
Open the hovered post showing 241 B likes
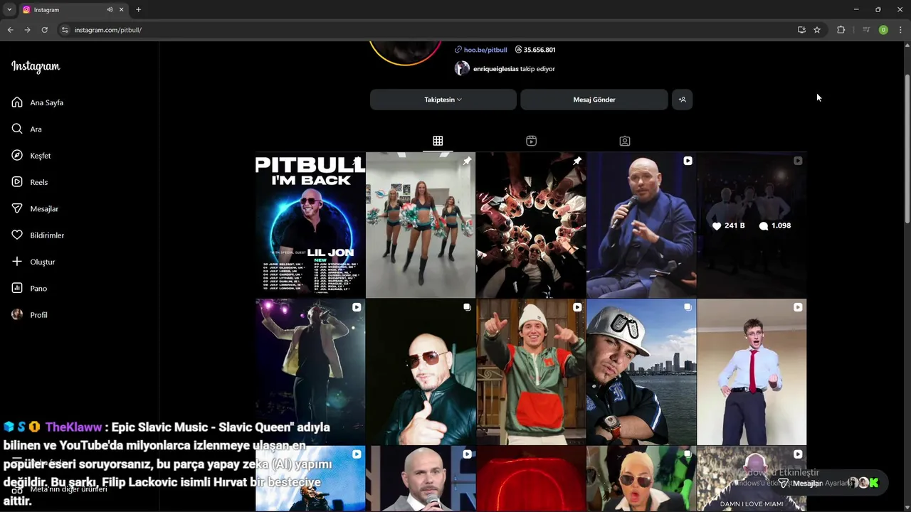point(752,225)
